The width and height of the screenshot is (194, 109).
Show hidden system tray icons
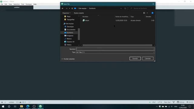pos(157,106)
